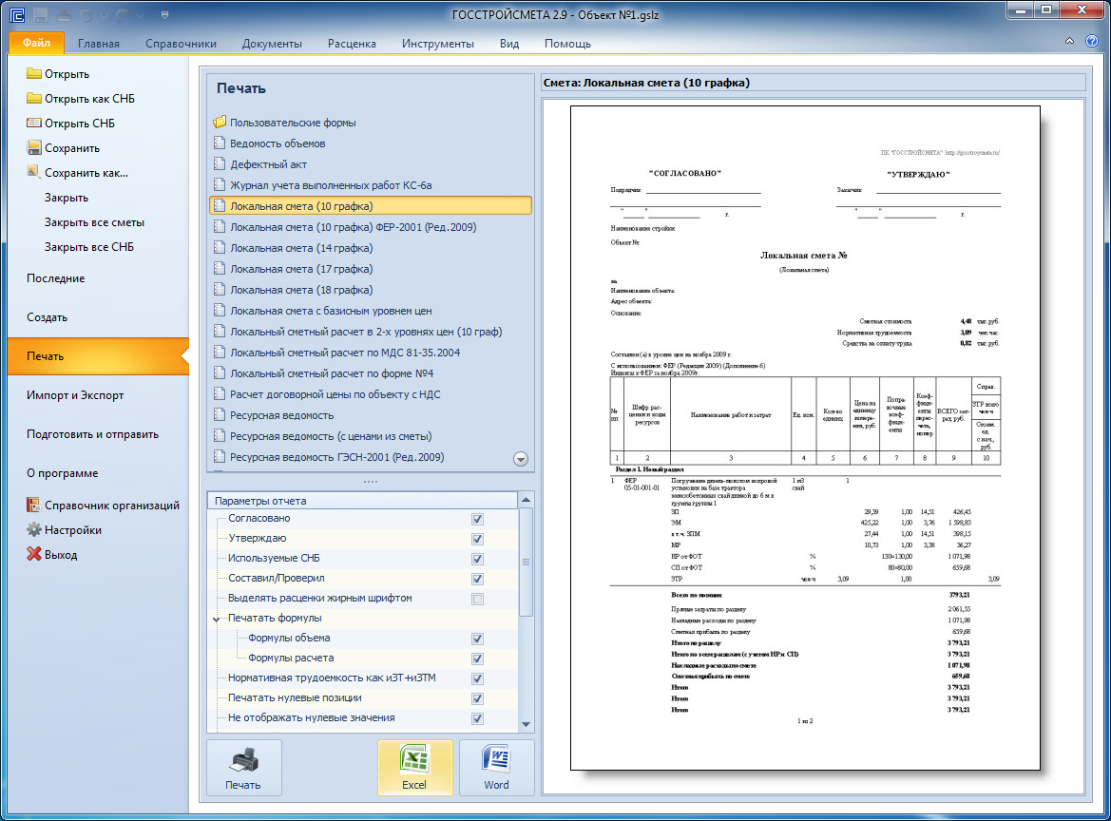Click the Файл tab
Viewport: 1111px width, 821px height.
pyautogui.click(x=37, y=43)
